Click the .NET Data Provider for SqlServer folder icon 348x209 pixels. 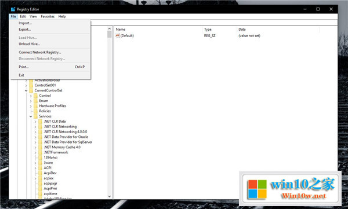tap(40, 142)
